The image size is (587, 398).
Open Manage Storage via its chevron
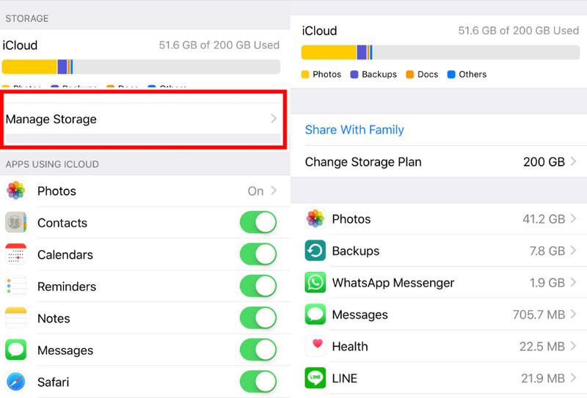click(x=273, y=119)
